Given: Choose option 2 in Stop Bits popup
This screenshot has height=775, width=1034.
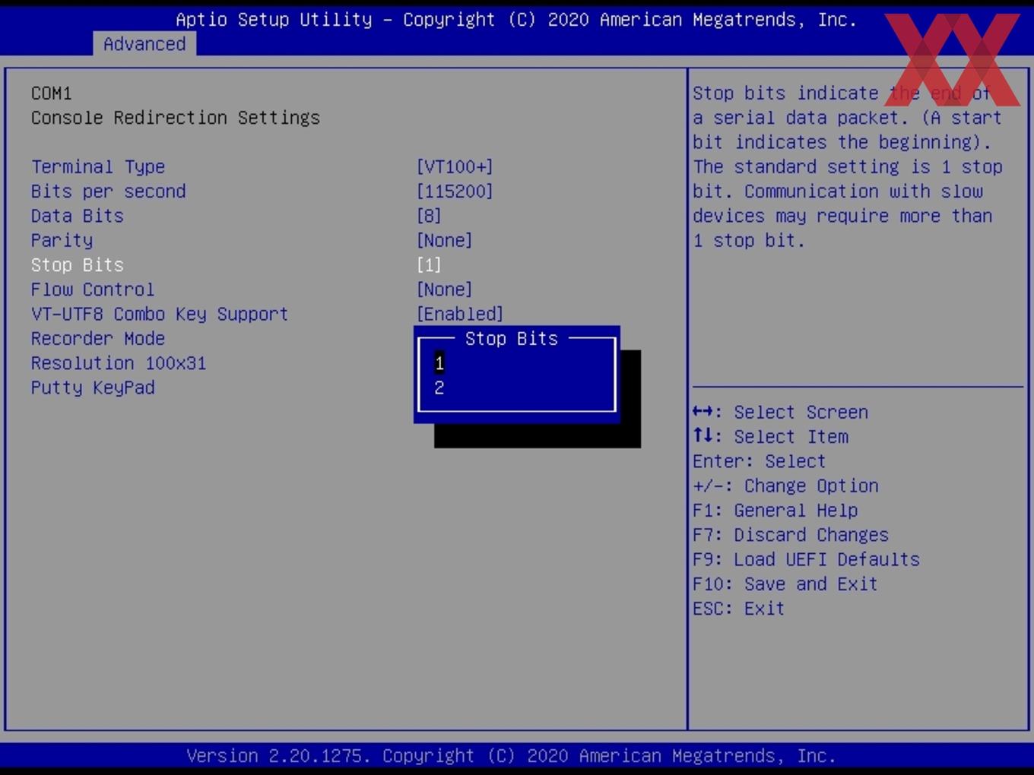Looking at the screenshot, I should [x=439, y=387].
